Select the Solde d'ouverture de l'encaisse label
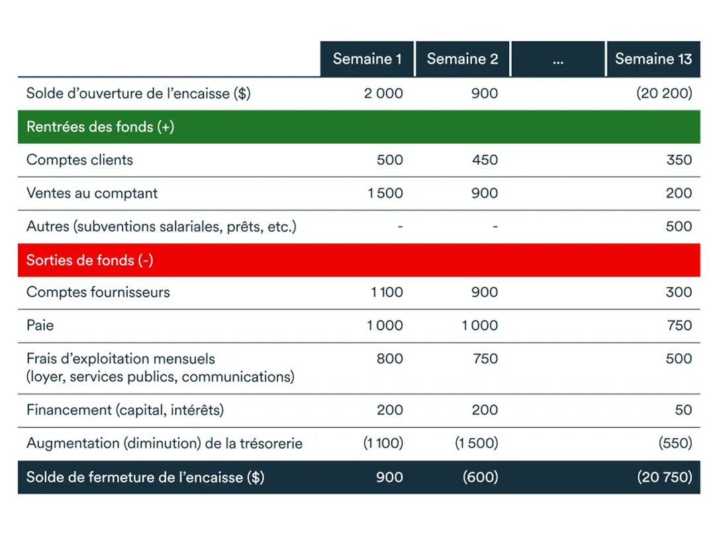The height and width of the screenshot is (536, 715). tap(138, 93)
